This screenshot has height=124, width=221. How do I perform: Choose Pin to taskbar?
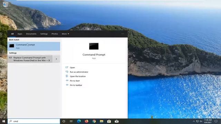76,85
